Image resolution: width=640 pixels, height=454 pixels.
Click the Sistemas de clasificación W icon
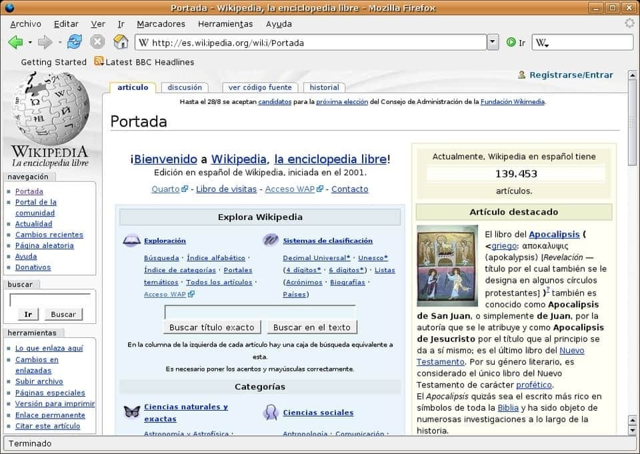pos(271,240)
